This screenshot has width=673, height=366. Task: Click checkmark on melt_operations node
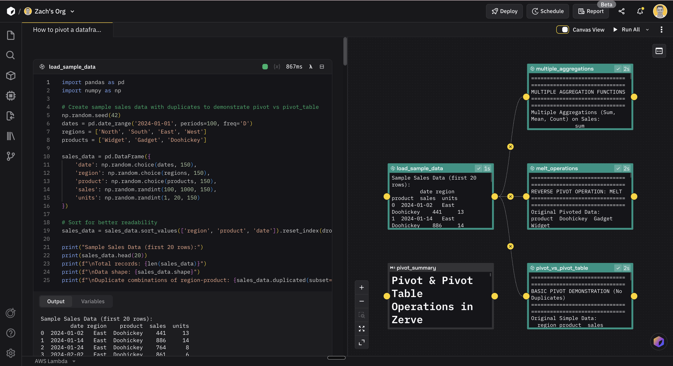pos(618,169)
